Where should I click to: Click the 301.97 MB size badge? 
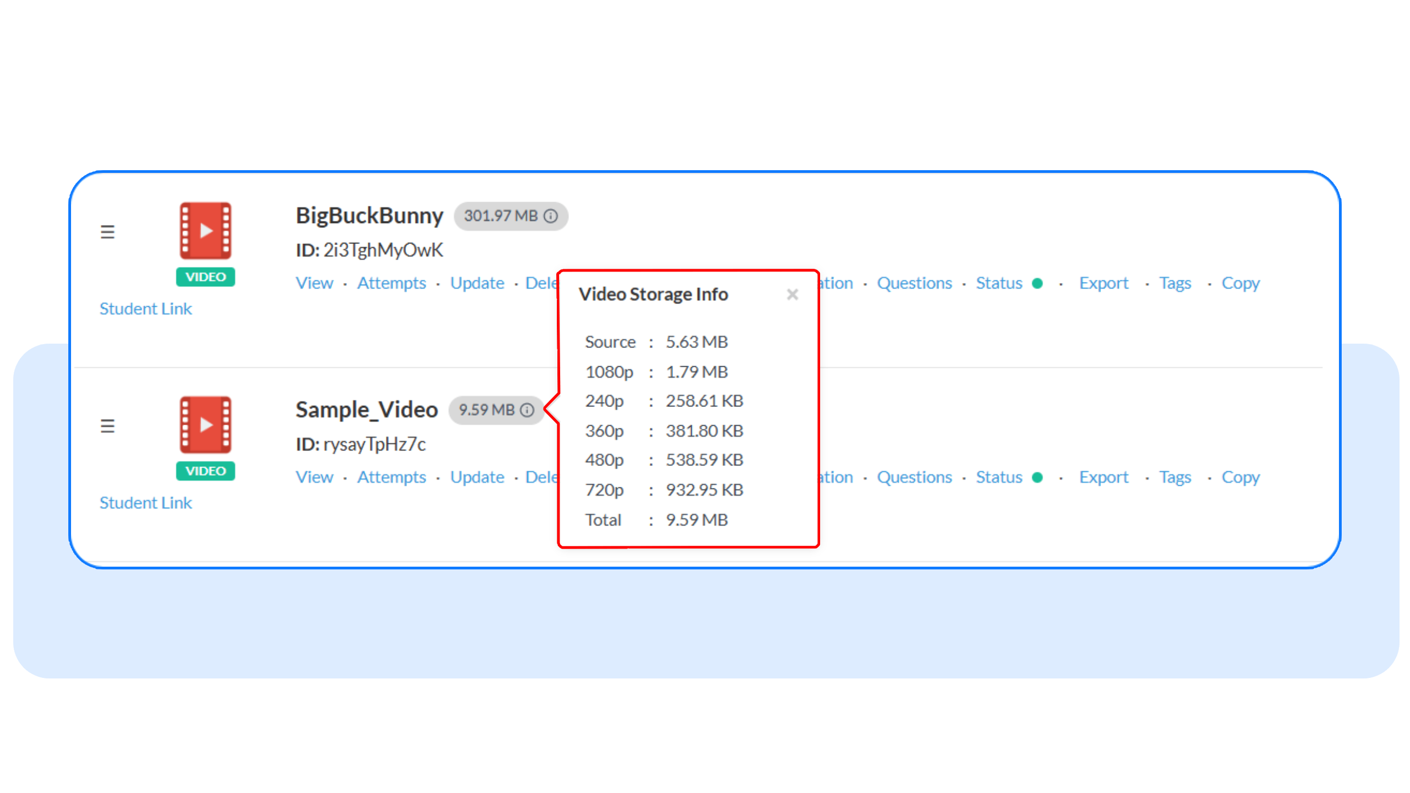[x=500, y=216]
